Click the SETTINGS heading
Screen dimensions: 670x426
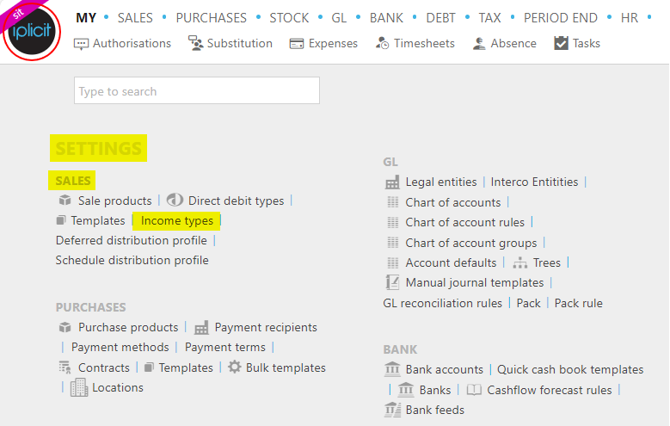[x=98, y=148]
